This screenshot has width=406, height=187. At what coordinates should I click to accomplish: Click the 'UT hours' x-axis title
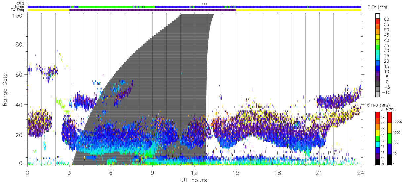[x=194, y=180]
